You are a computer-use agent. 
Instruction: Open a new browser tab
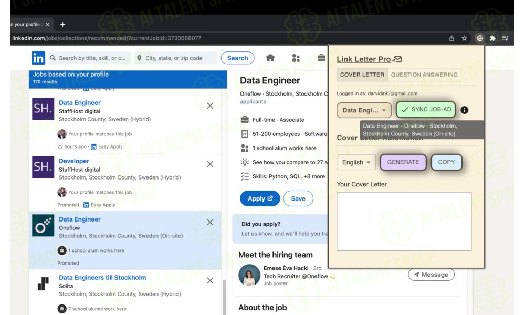62,25
